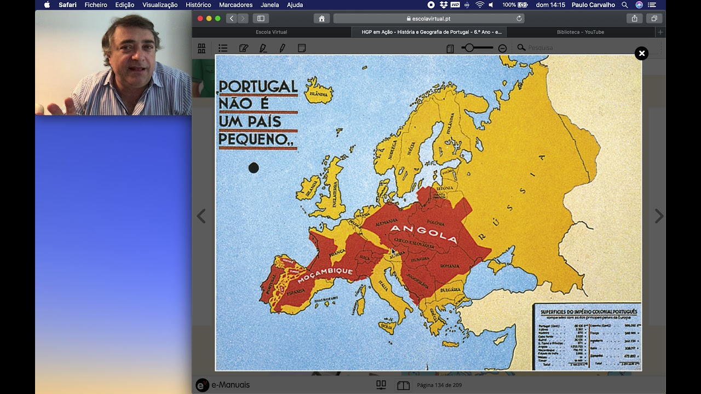This screenshot has height=394, width=701.
Task: Click the dom 14:15 clock
Action: pos(550,5)
